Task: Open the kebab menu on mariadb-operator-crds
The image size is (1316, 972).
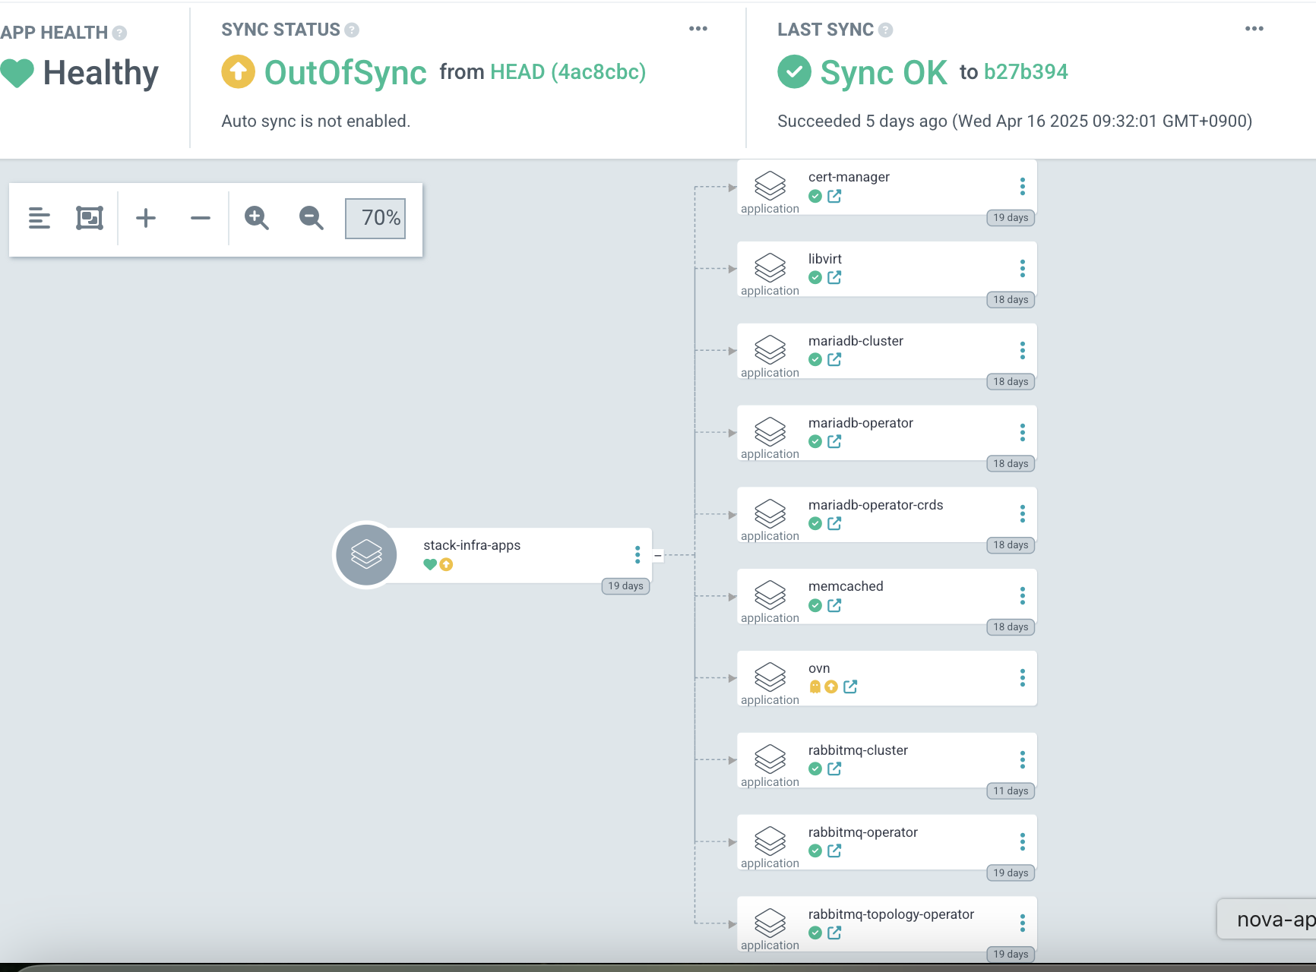Action: [x=1023, y=515]
